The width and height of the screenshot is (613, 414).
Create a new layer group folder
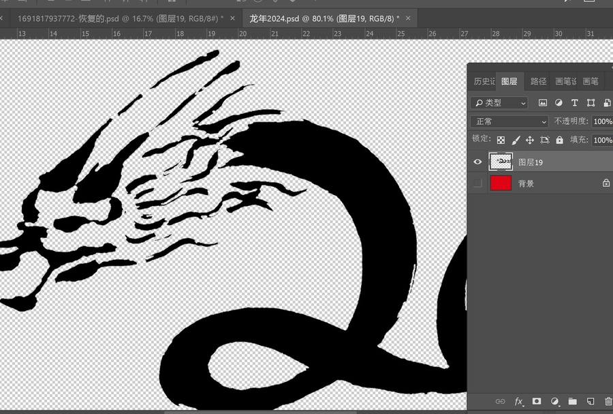572,401
